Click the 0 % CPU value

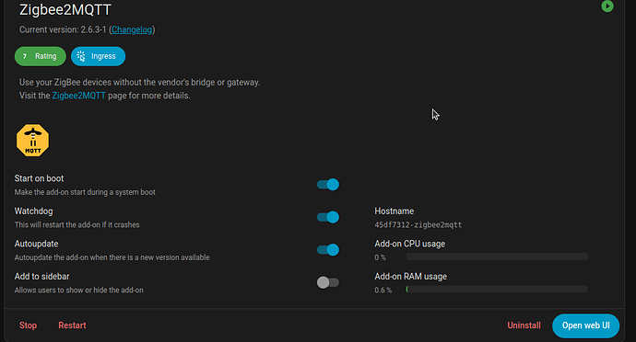(x=380, y=257)
